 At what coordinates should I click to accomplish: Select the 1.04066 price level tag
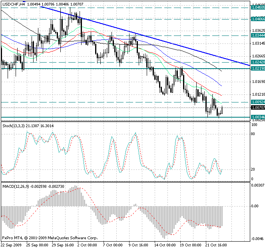point(257,19)
